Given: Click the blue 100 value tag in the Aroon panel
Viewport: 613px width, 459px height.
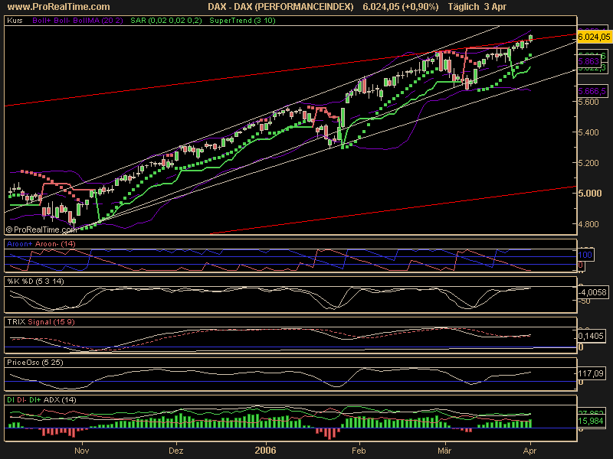Looking at the screenshot, I should [x=585, y=255].
